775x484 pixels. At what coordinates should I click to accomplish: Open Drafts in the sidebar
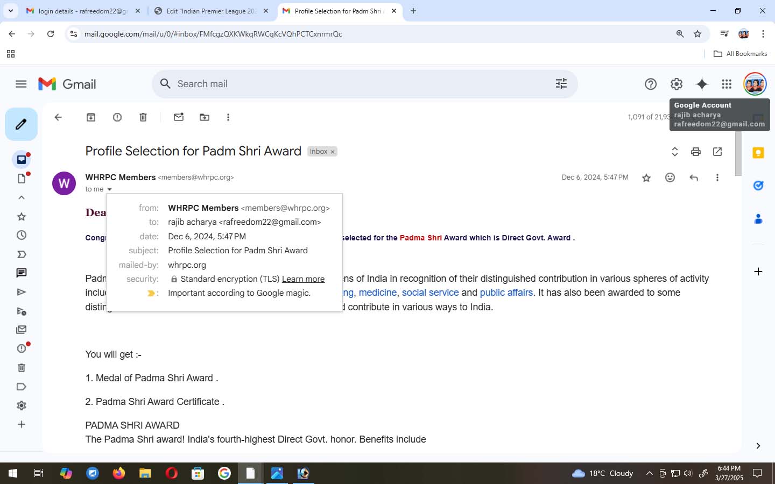pos(22,179)
